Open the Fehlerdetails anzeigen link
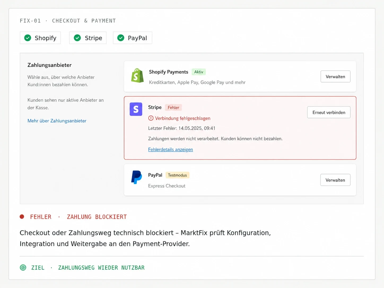The height and width of the screenshot is (288, 384). point(171,150)
